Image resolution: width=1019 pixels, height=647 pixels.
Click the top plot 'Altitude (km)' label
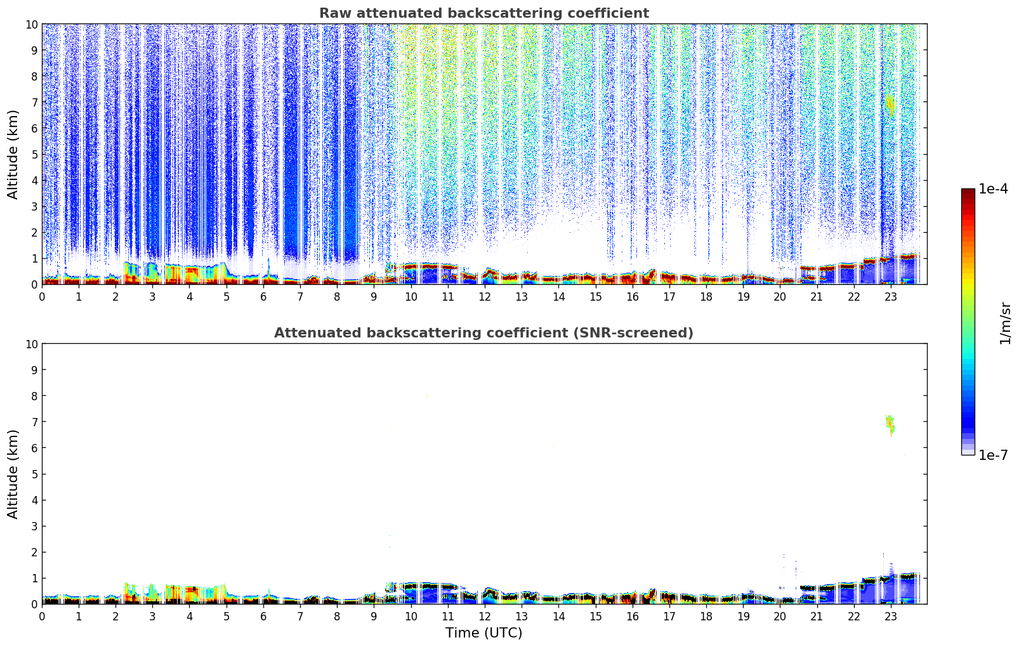click(13, 154)
